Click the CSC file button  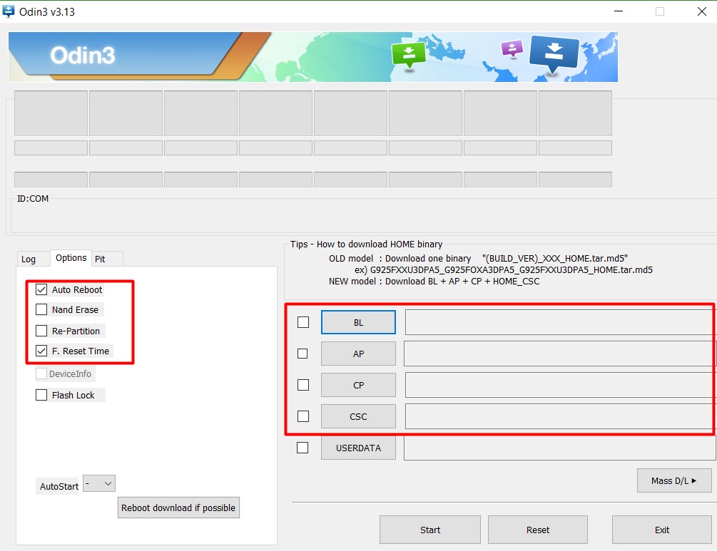coord(358,416)
